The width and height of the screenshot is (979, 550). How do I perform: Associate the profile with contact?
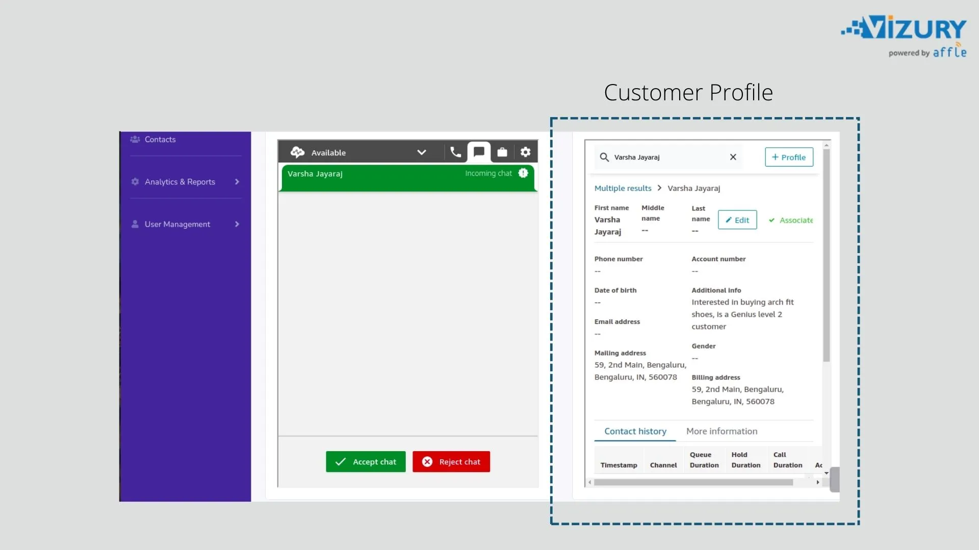pyautogui.click(x=791, y=220)
